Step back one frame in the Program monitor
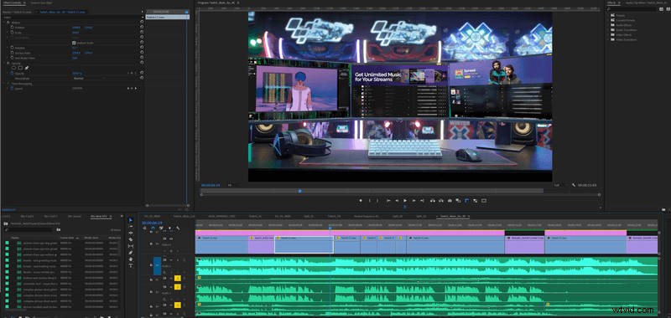 click(x=397, y=200)
